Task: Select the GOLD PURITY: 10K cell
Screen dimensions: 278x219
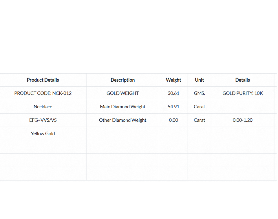Action: 243,93
